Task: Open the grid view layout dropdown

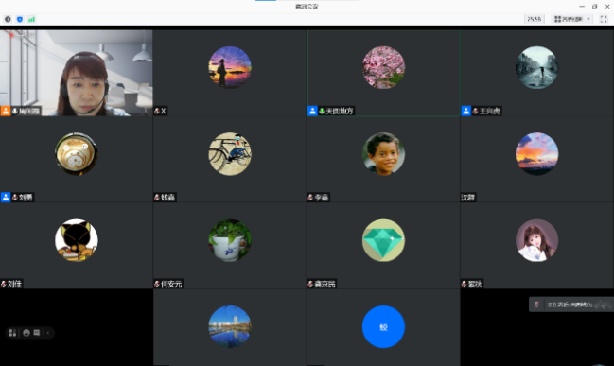Action: [x=572, y=19]
